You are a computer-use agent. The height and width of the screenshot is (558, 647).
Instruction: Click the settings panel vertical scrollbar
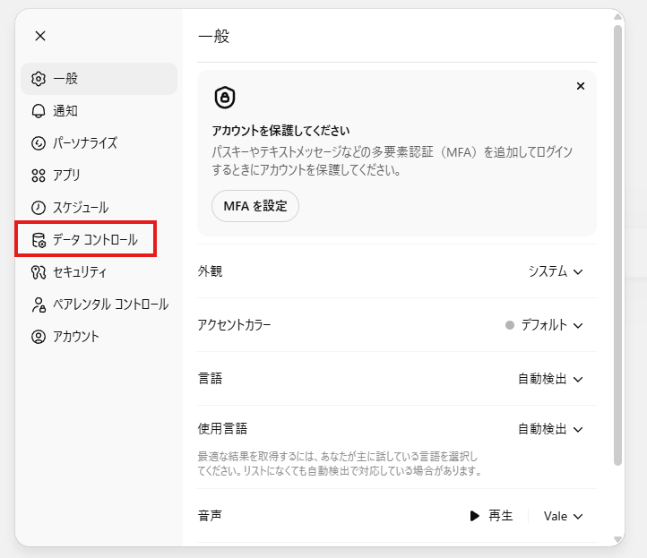[x=617, y=245]
